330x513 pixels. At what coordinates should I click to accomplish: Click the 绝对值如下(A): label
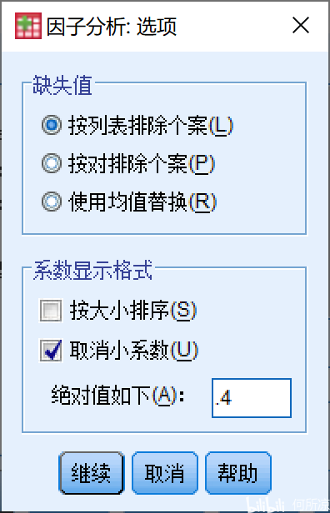(118, 397)
